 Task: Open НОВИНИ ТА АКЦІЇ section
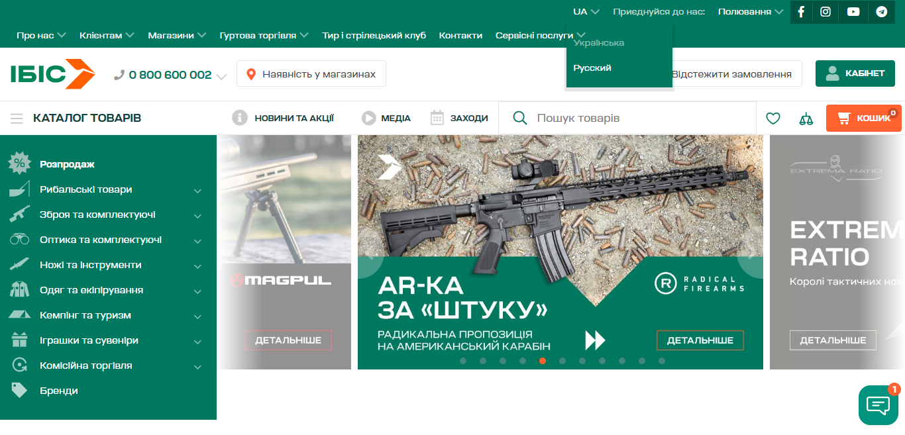coord(283,118)
